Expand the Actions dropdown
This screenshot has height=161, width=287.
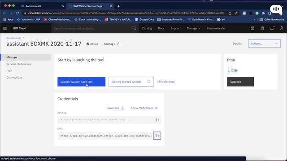pos(264,44)
